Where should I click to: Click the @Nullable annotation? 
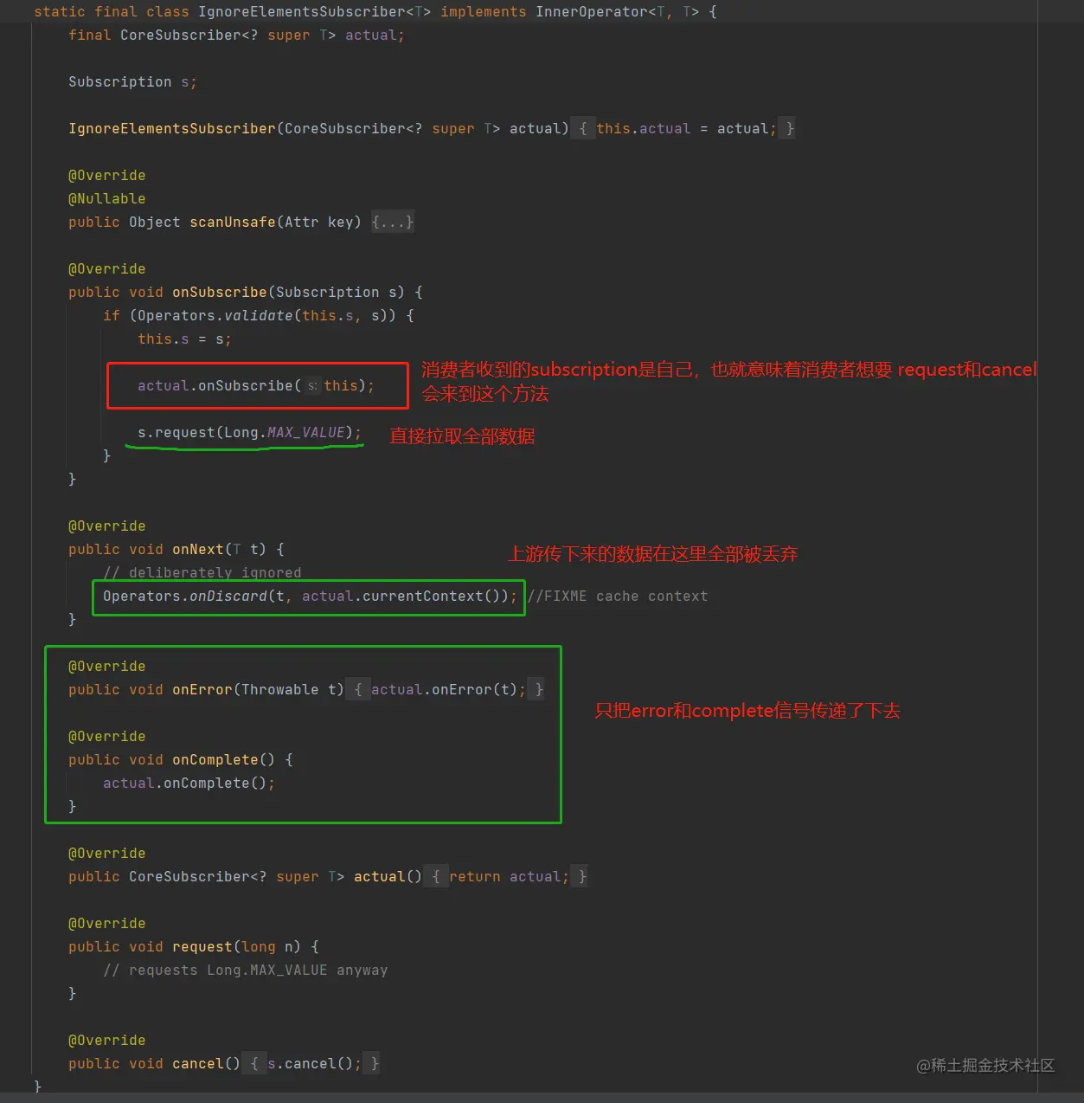(107, 199)
